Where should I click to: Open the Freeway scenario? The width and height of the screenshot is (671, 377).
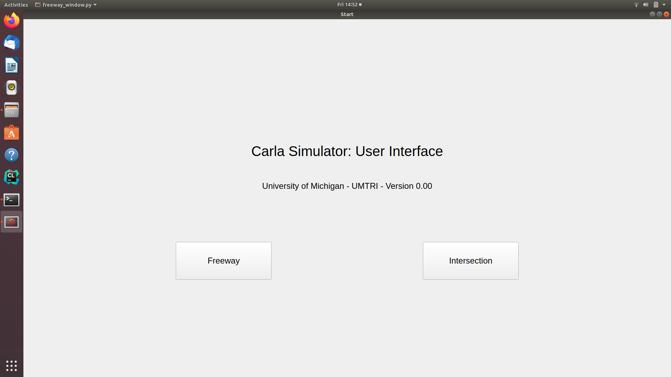[224, 261]
